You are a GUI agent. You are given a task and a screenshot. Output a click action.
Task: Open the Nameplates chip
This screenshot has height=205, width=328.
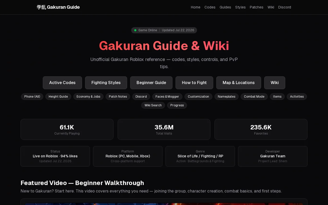pyautogui.click(x=227, y=97)
